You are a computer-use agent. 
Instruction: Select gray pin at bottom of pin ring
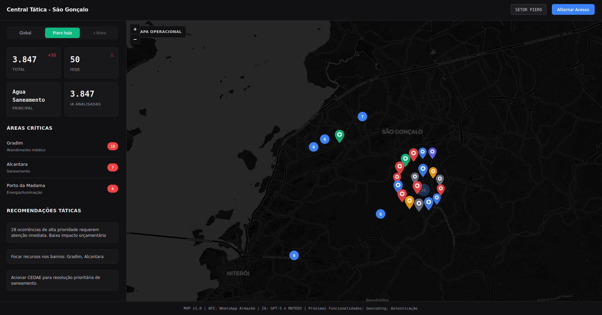(x=419, y=204)
